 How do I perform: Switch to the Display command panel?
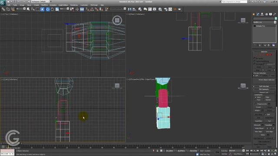(271, 14)
